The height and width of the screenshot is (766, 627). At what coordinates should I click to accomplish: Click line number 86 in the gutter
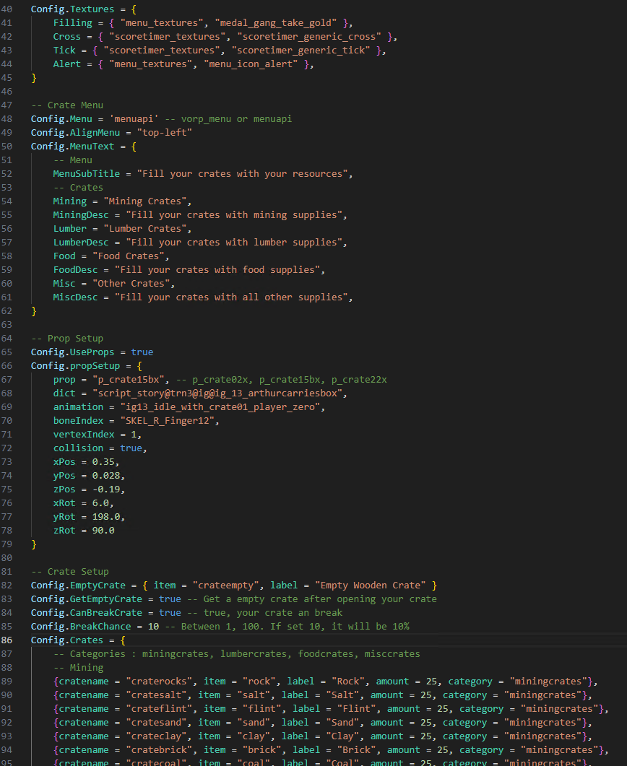(x=9, y=640)
